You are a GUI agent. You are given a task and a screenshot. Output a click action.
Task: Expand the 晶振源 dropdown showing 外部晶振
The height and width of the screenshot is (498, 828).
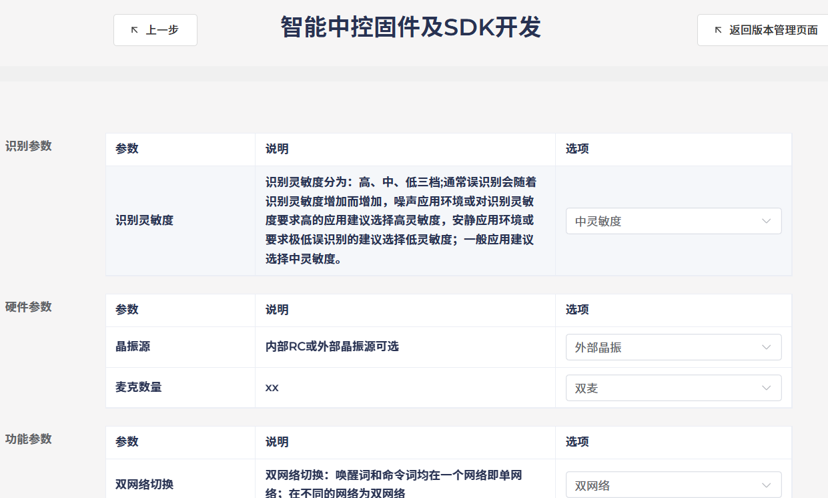667,347
